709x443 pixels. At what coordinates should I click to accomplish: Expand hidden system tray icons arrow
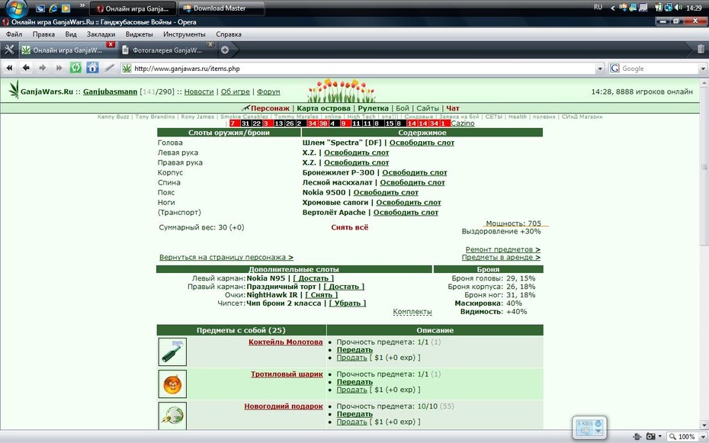[613, 8]
